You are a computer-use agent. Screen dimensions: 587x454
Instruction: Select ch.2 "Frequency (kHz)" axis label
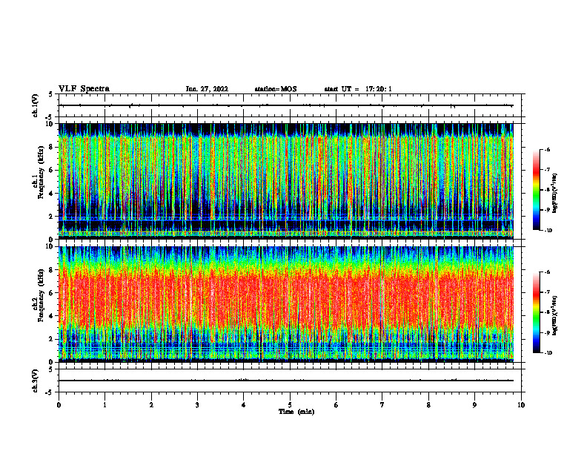click(x=41, y=295)
